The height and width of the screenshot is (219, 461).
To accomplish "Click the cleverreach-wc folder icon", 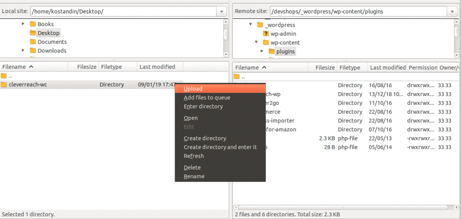I will (4, 85).
